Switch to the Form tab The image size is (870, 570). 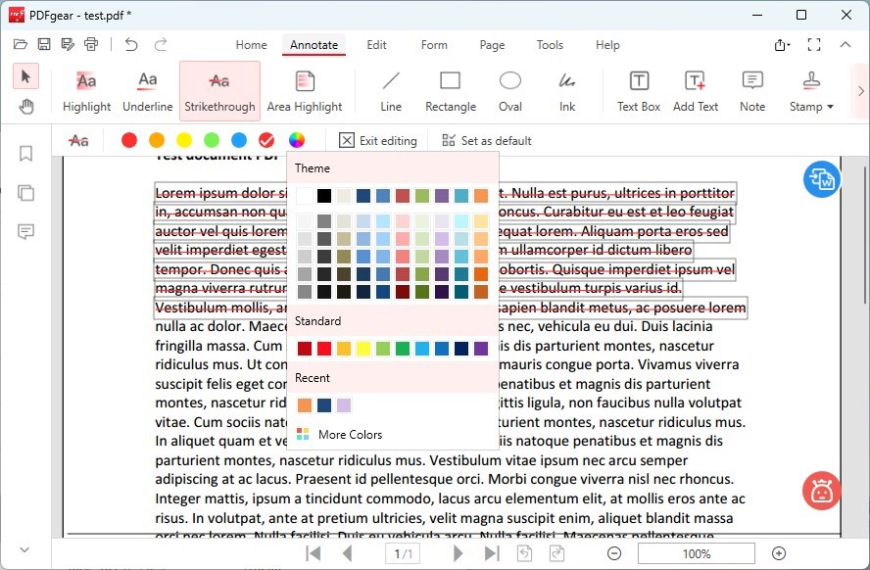[x=434, y=44]
